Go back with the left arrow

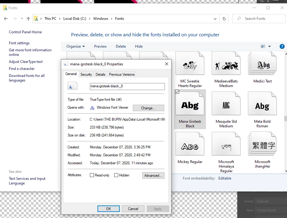(6, 19)
